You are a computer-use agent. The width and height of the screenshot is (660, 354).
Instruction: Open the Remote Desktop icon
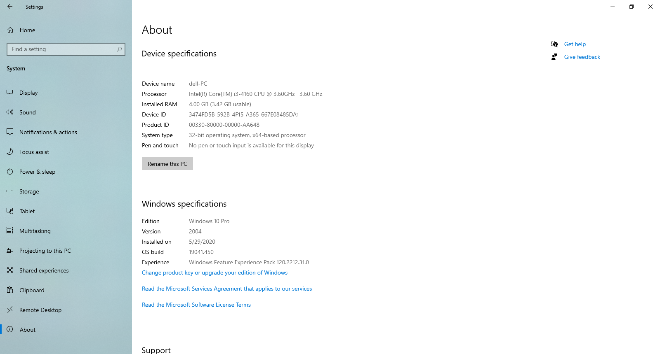(10, 310)
